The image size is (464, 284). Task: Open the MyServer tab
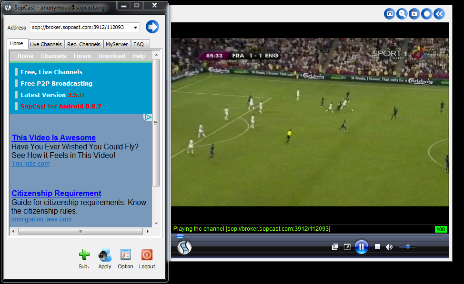point(117,44)
